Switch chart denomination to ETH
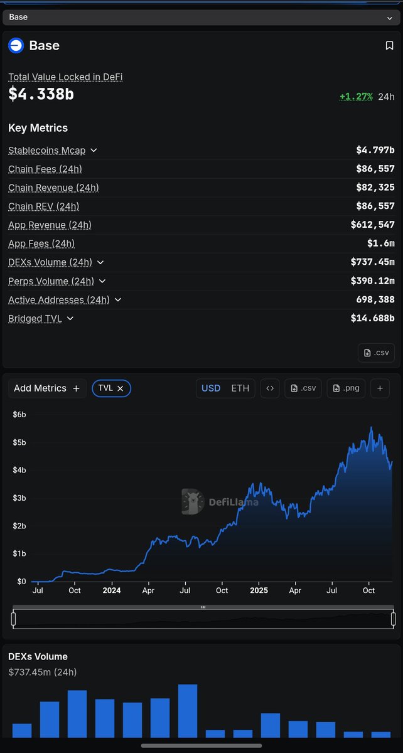This screenshot has height=753, width=403. [240, 388]
